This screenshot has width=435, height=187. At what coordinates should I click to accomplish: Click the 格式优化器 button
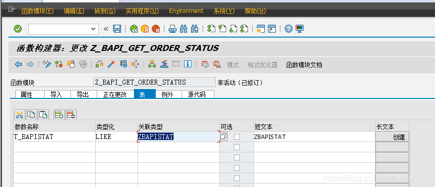[262, 65]
